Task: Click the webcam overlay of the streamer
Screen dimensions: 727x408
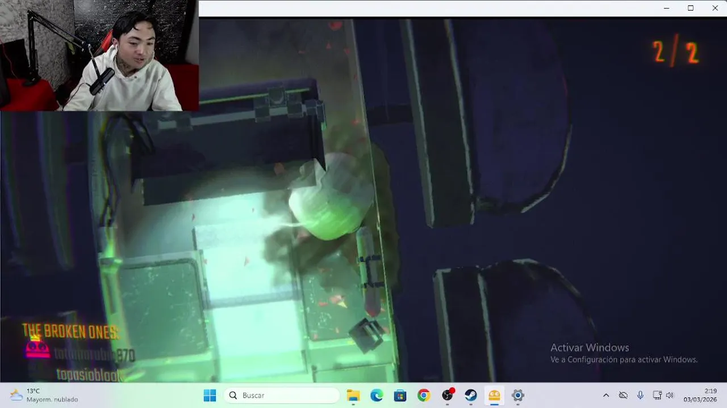Action: [99, 55]
